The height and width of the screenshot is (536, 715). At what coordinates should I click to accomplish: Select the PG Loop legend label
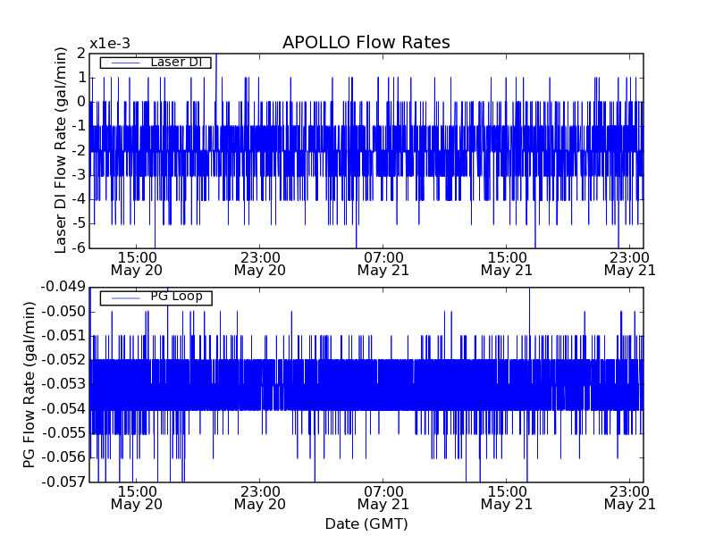176,297
